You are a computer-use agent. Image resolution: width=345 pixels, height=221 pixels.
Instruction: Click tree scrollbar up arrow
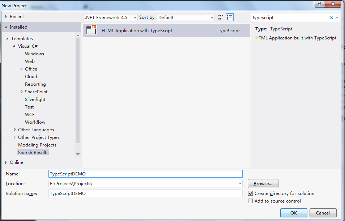[78, 35]
